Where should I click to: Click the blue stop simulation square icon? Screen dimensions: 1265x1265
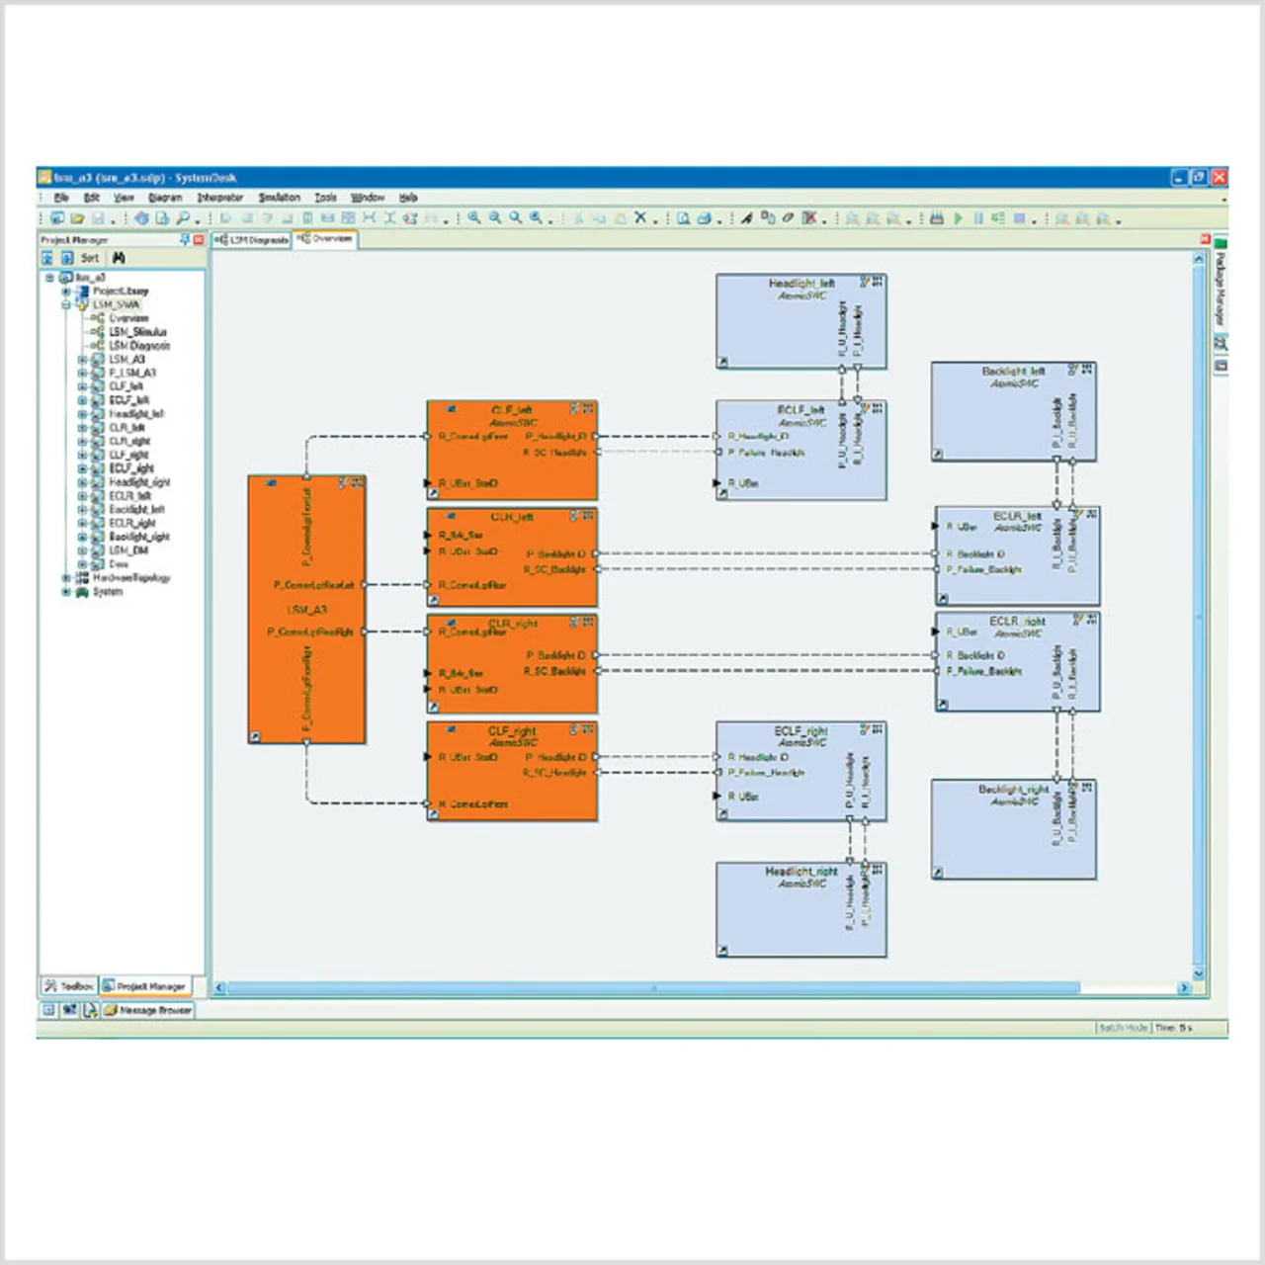pyautogui.click(x=1019, y=218)
